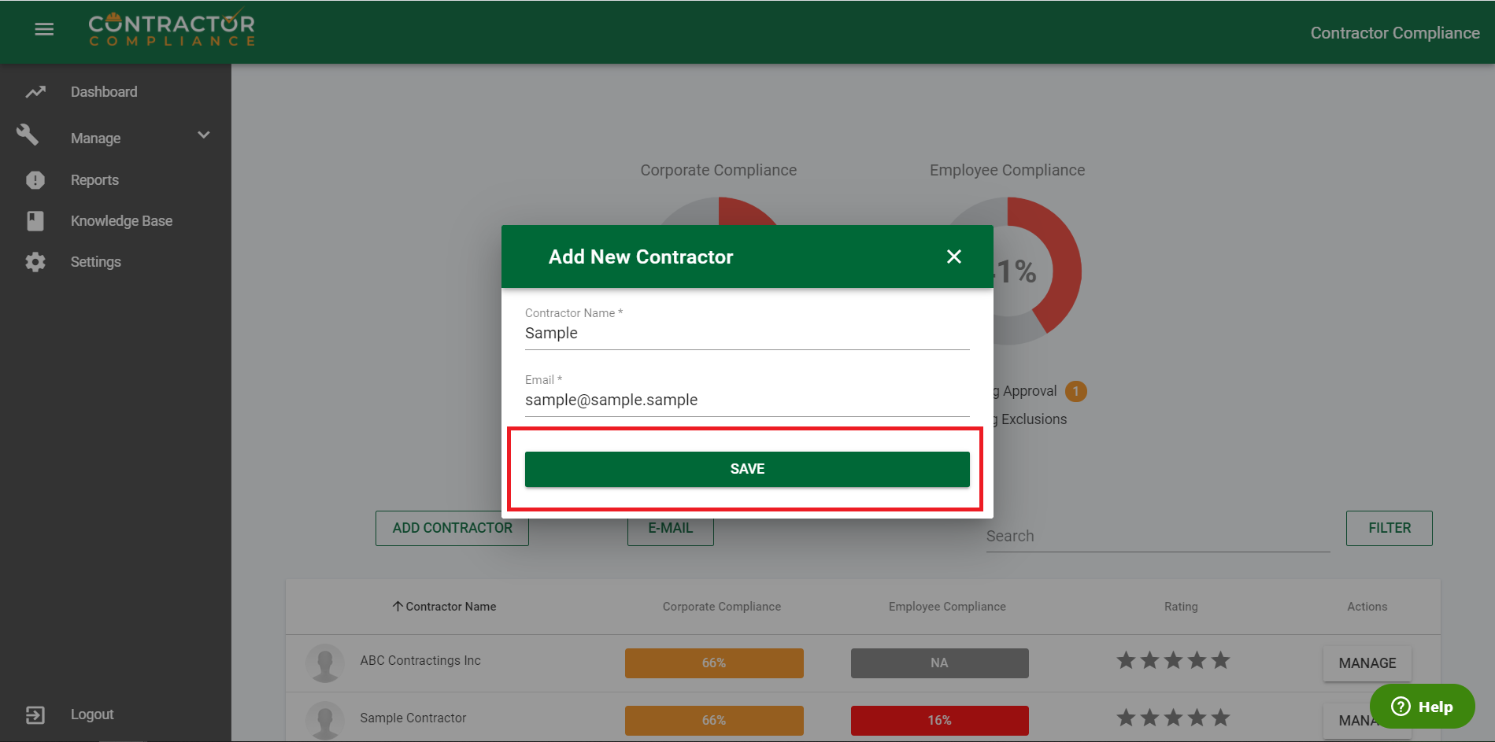Image resolution: width=1495 pixels, height=742 pixels.
Task: Click the Knowledge Base book icon
Action: click(x=35, y=221)
